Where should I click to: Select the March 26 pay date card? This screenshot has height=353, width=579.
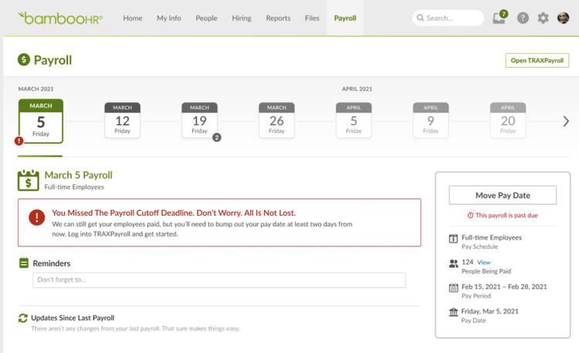(x=276, y=120)
